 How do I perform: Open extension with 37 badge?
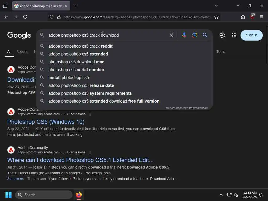pos(253,16)
